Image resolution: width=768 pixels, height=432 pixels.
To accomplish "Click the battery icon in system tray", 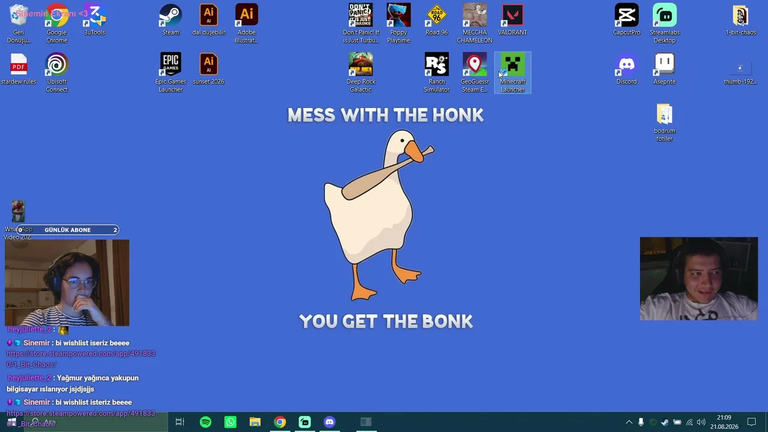I will click(x=677, y=422).
